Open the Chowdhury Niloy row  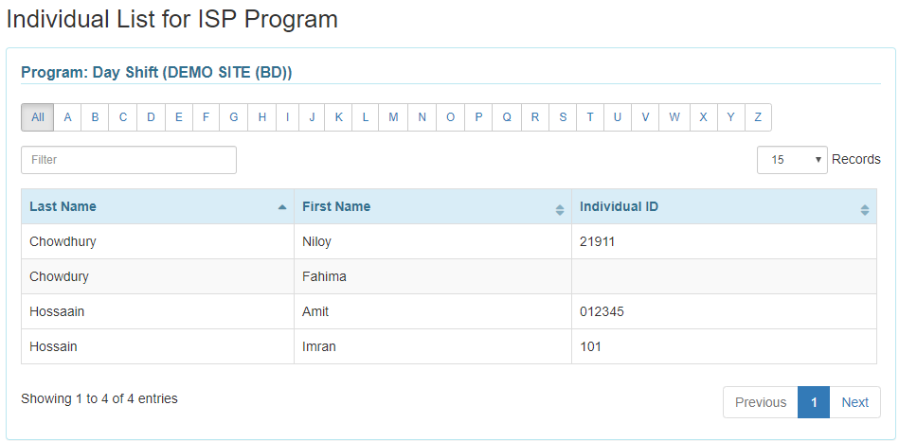(449, 241)
